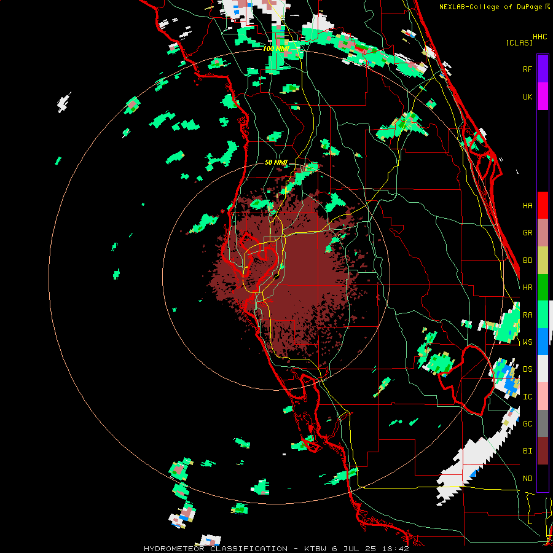
Task: Click the Hydrometeor Classification KTBW timestamp caption
Action: tap(276, 549)
